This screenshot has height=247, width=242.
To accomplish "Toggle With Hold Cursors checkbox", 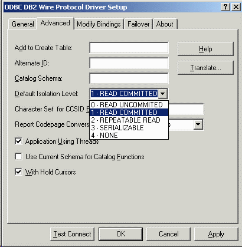I will pyautogui.click(x=18, y=172).
